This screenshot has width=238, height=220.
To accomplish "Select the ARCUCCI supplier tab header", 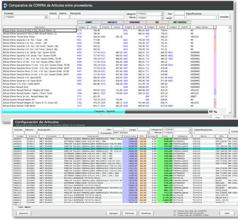I will [x=112, y=22].
